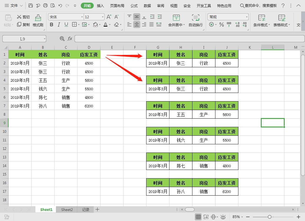This screenshot has width=305, height=221.
Task: Click the 合并居中 merge and center button
Action: tap(176, 21)
